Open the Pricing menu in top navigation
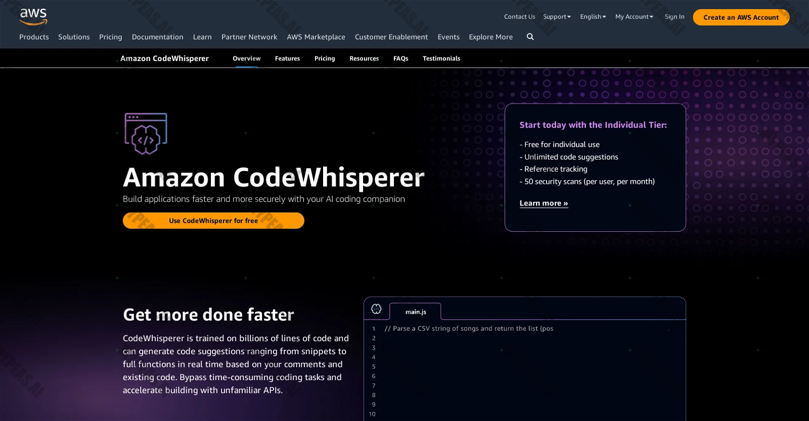Viewport: 809px width, 421px height. coord(111,37)
